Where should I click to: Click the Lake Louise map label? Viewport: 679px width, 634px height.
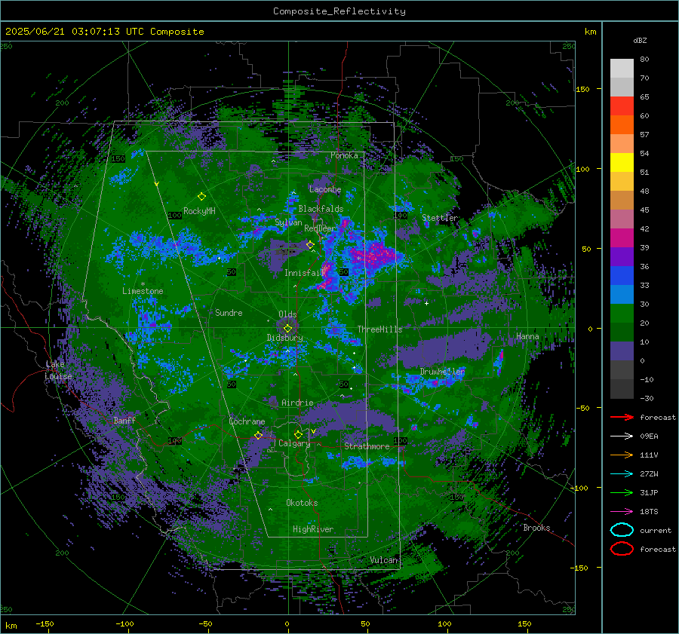58,370
